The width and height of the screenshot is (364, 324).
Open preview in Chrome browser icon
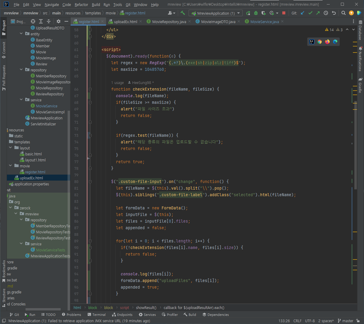pos(320,42)
